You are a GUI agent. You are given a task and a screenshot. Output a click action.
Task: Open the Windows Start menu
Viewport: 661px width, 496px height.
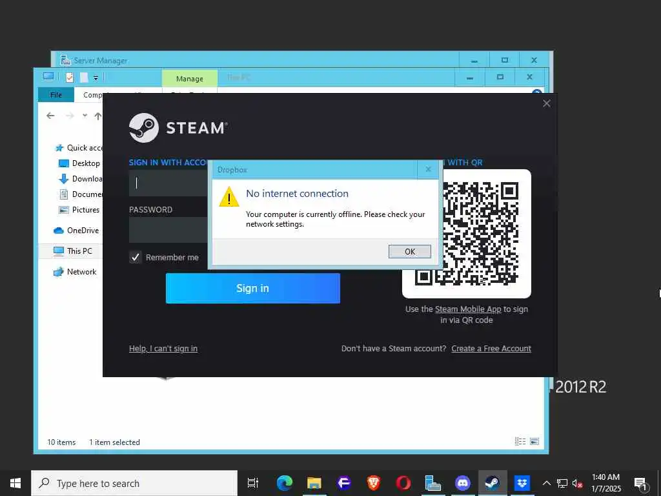pyautogui.click(x=15, y=483)
